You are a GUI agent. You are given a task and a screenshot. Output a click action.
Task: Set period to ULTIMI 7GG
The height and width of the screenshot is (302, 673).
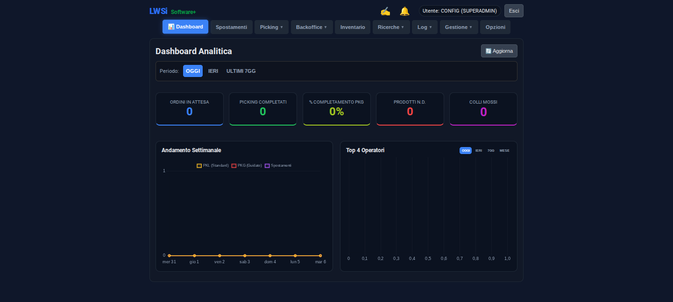(241, 71)
